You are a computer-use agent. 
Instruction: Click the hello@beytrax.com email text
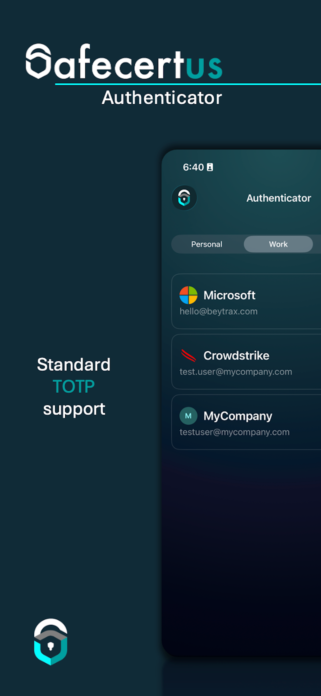click(x=218, y=311)
